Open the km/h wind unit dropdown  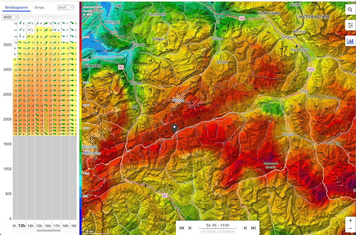[66, 8]
